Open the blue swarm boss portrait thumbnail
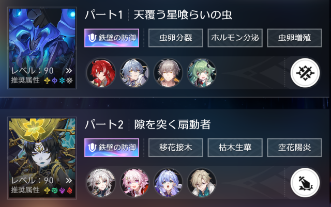 (x=42, y=48)
